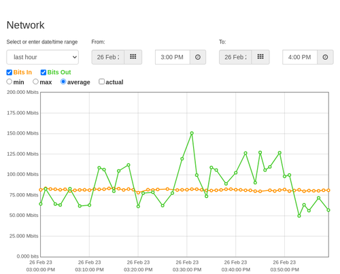Click the 'Bits Out' green legend label
The image size is (340, 274).
click(59, 72)
